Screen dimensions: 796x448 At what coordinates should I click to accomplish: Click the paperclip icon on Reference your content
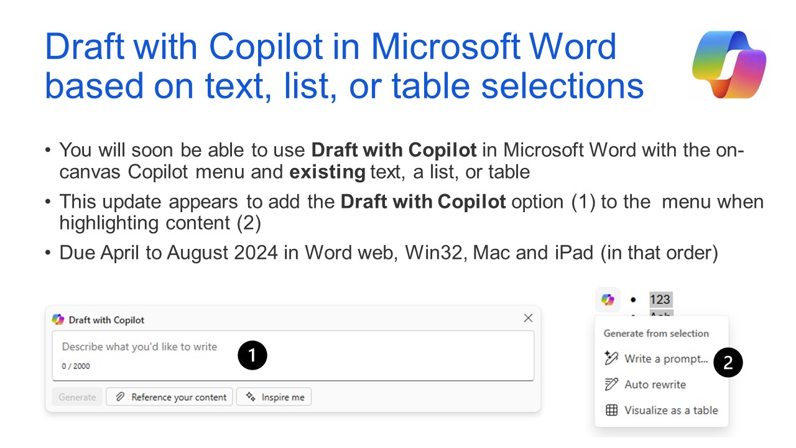[120, 397]
